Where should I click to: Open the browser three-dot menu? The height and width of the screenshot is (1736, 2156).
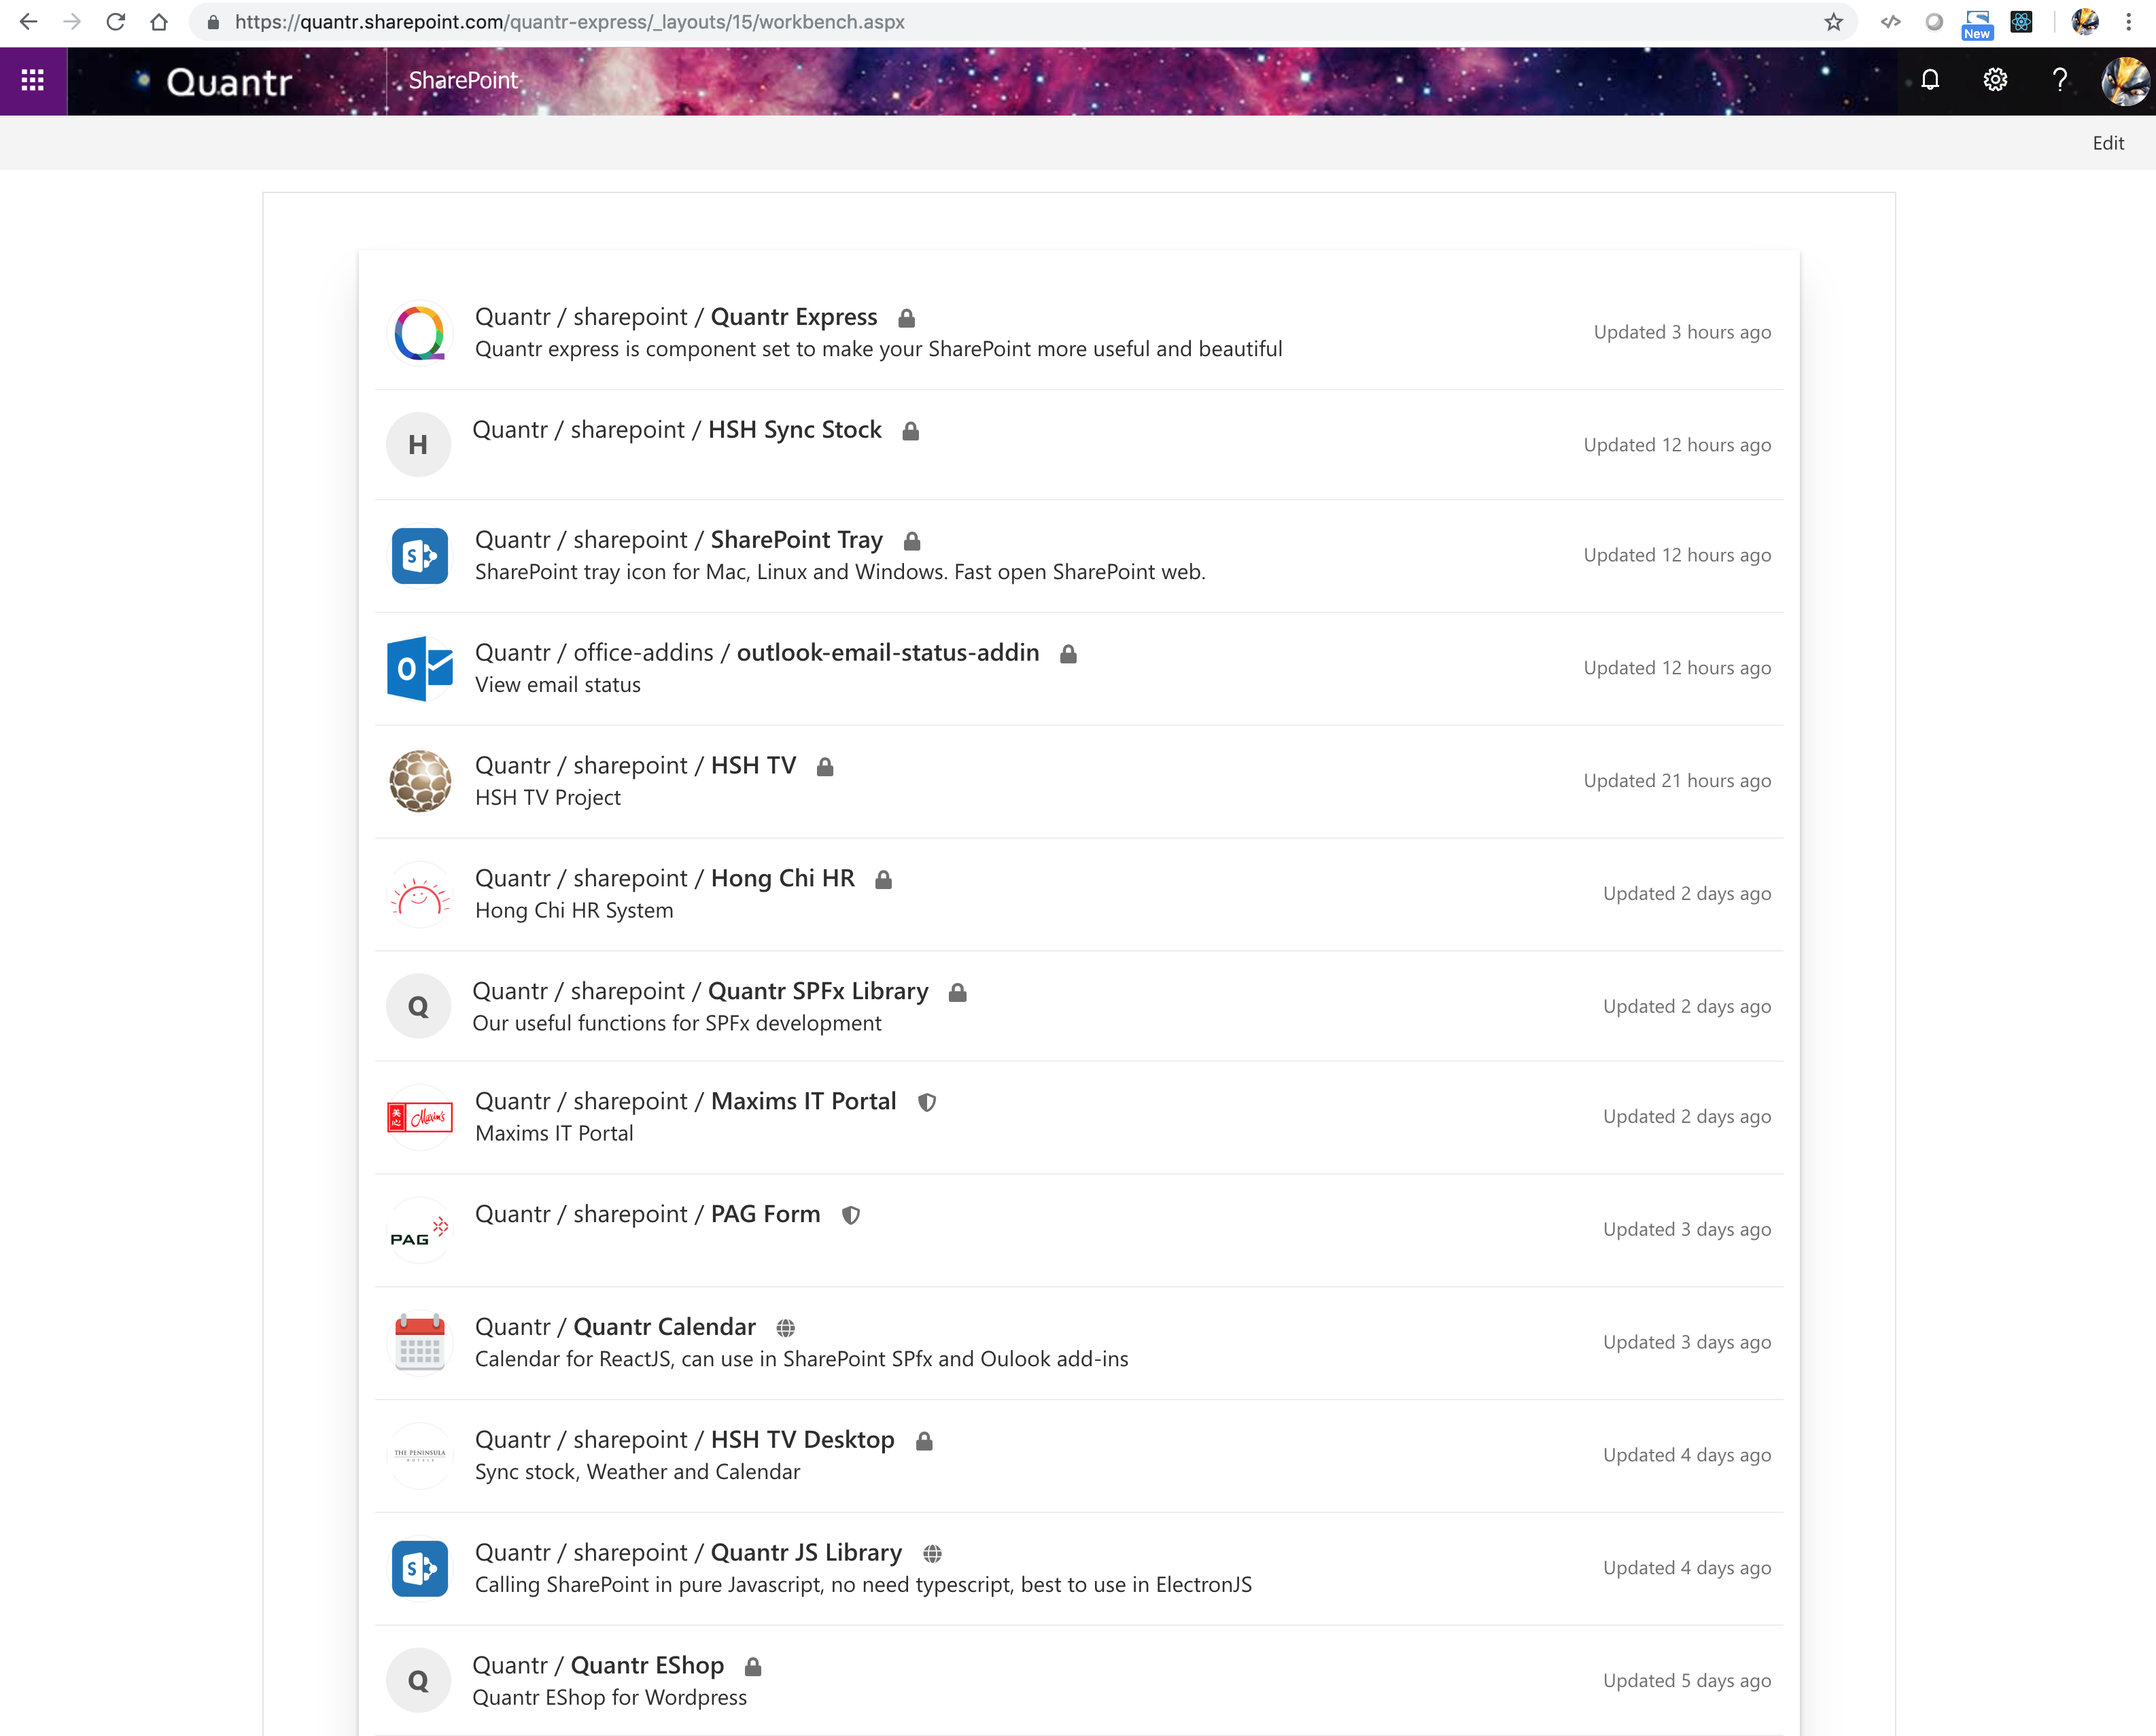click(2128, 22)
